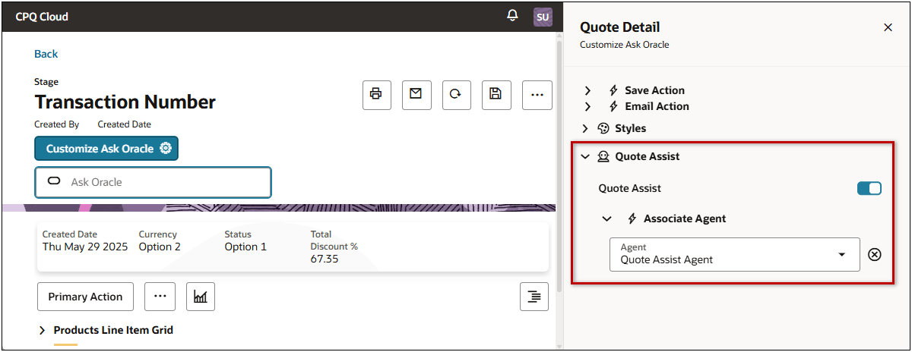Click the Thu May 29 2025 value
This screenshot has width=912, height=352.
pyautogui.click(x=85, y=247)
